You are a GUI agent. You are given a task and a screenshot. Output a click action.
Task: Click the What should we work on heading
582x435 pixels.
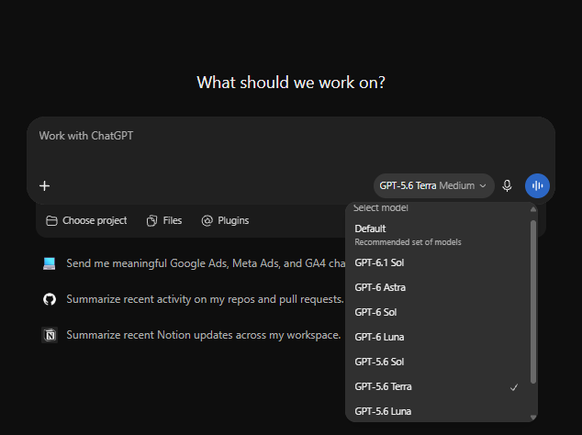click(x=291, y=83)
